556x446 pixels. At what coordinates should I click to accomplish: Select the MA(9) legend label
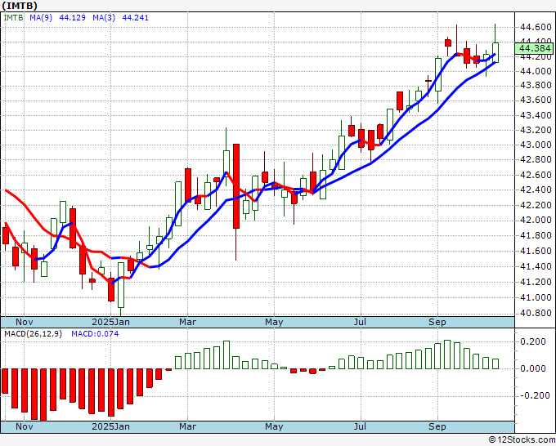pyautogui.click(x=41, y=18)
